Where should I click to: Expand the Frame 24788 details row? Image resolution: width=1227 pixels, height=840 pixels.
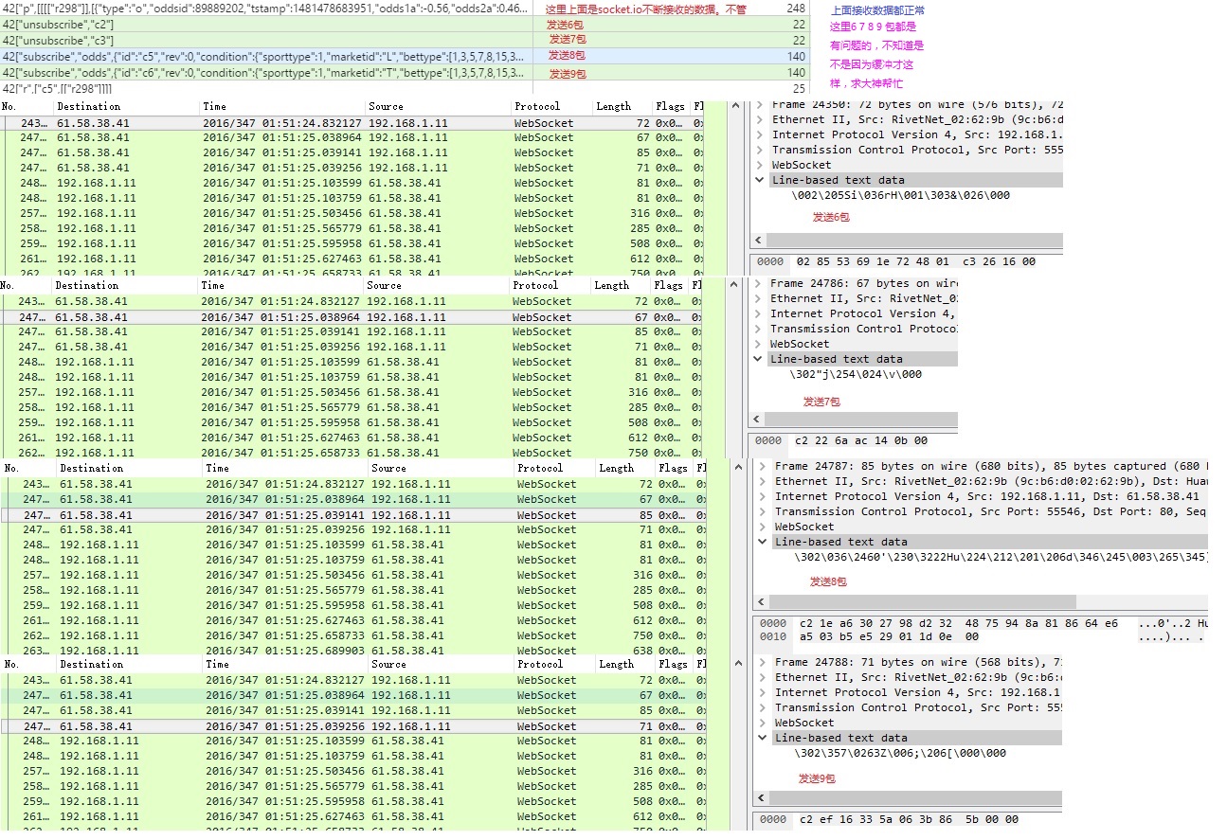click(x=762, y=662)
